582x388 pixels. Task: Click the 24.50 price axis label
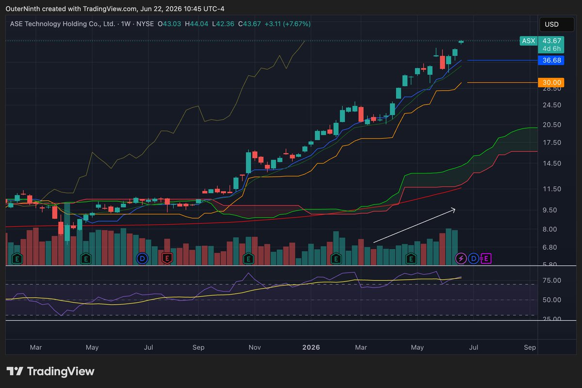pos(552,105)
